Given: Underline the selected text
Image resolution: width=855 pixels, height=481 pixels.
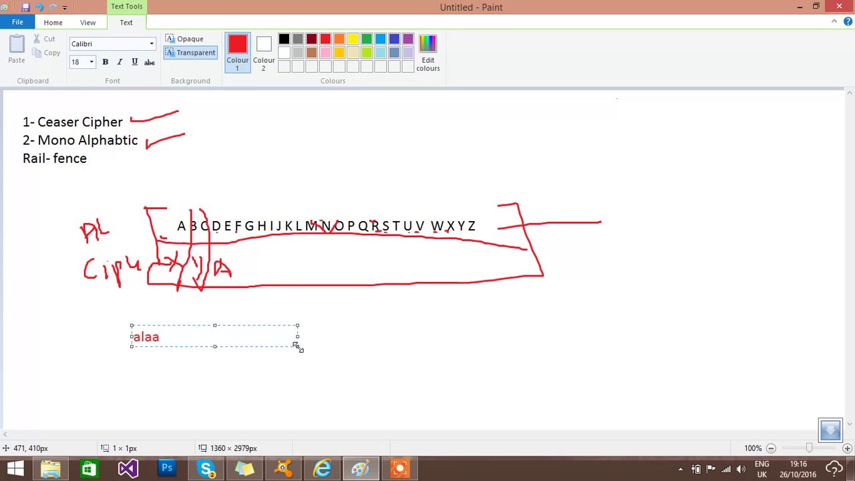Looking at the screenshot, I should [134, 62].
